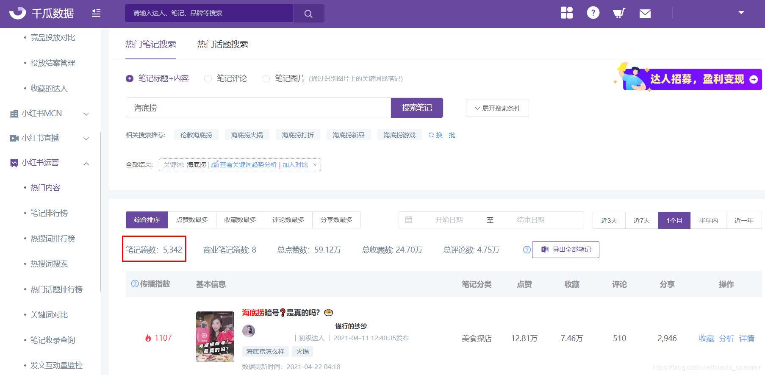Click the 结束日期 date field
The height and width of the screenshot is (375, 765).
pyautogui.click(x=531, y=220)
